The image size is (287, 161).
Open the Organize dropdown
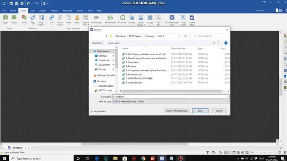(97, 43)
